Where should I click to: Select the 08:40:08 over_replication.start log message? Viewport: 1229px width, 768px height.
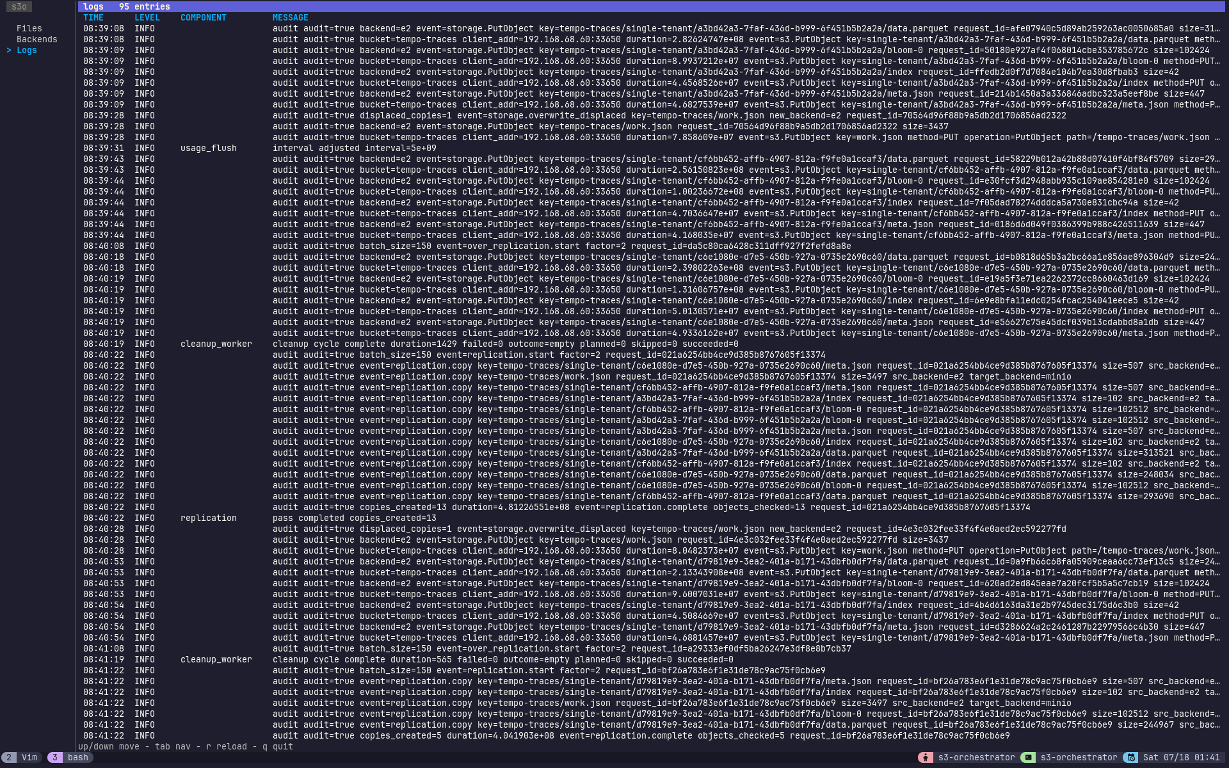(562, 246)
